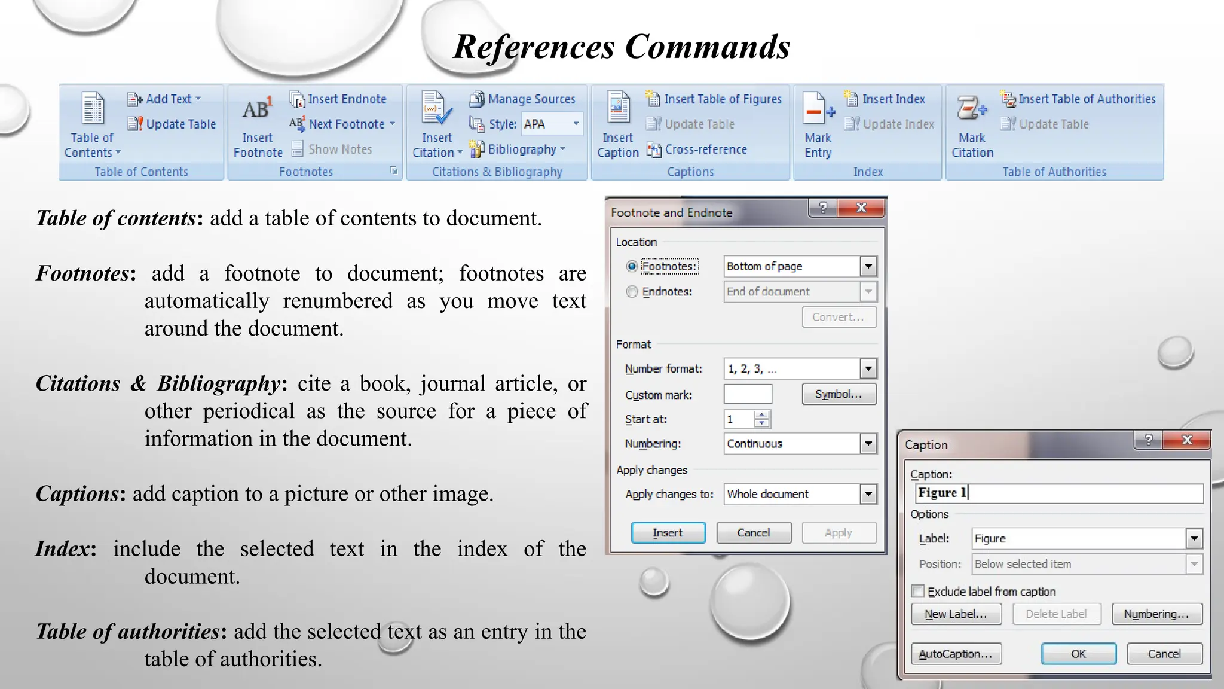Click Cancel in Caption dialog
This screenshot has width=1224, height=689.
[x=1165, y=654]
